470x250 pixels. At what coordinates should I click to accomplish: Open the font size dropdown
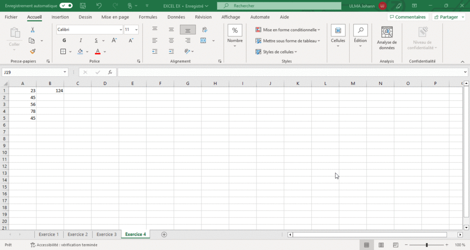[136, 30]
